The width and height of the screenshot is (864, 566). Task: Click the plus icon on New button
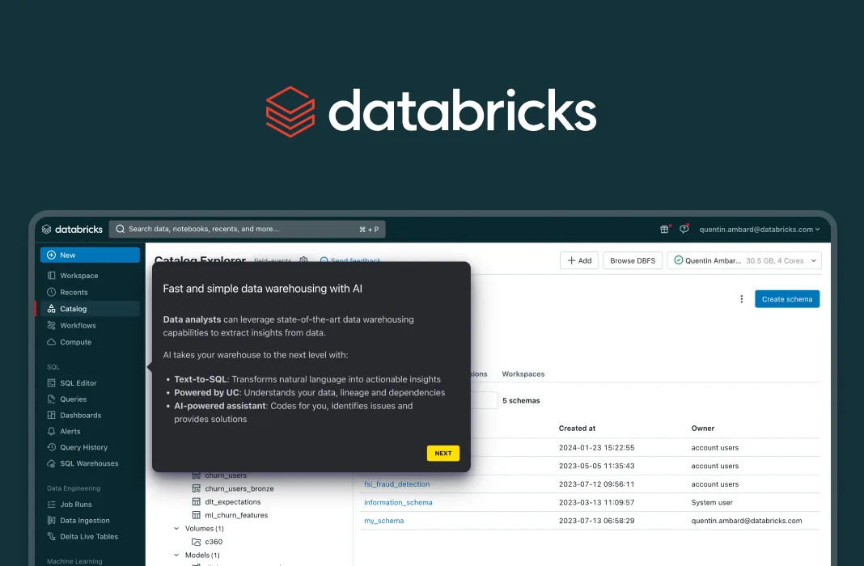point(51,255)
